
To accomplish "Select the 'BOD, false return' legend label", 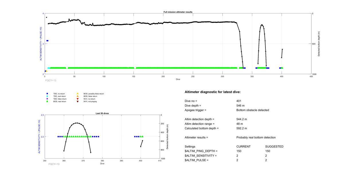I will point(90,96).
